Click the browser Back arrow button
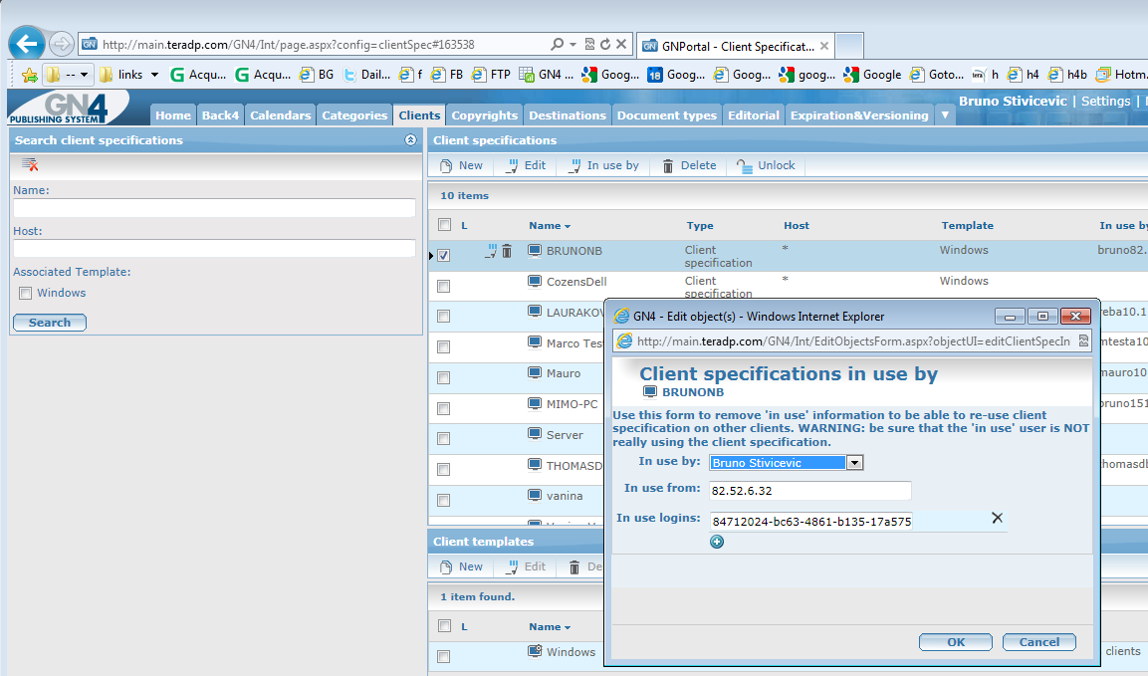1148x676 pixels. pyautogui.click(x=26, y=44)
